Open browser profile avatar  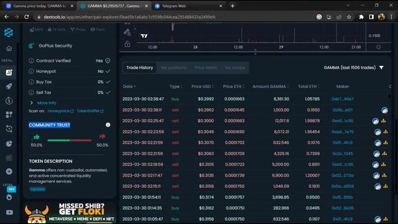click(x=381, y=17)
